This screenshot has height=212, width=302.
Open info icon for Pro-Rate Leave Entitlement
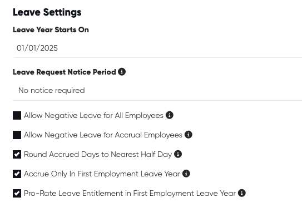click(242, 193)
